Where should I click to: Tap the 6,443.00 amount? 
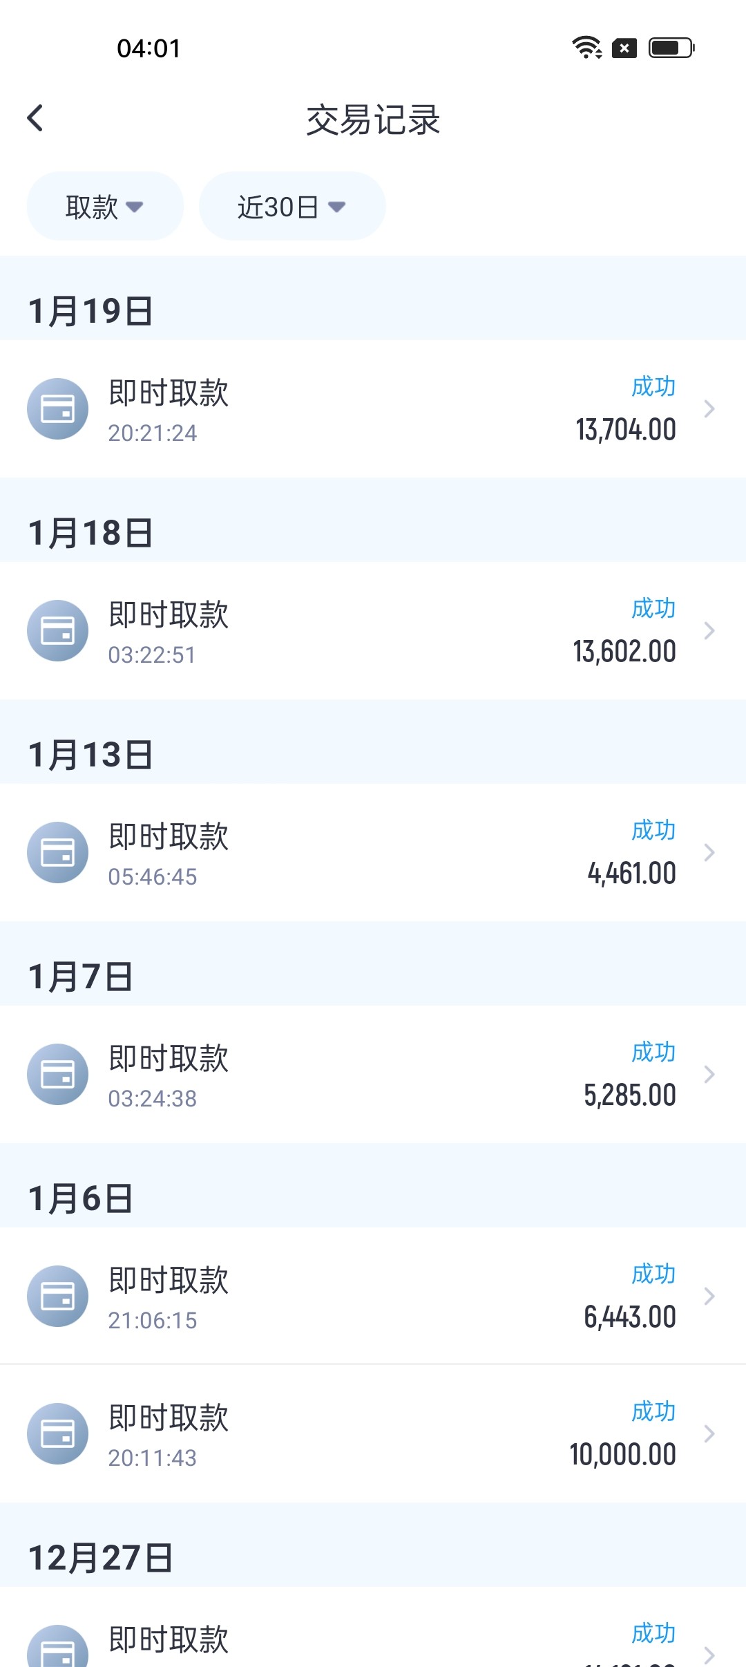(x=629, y=1317)
